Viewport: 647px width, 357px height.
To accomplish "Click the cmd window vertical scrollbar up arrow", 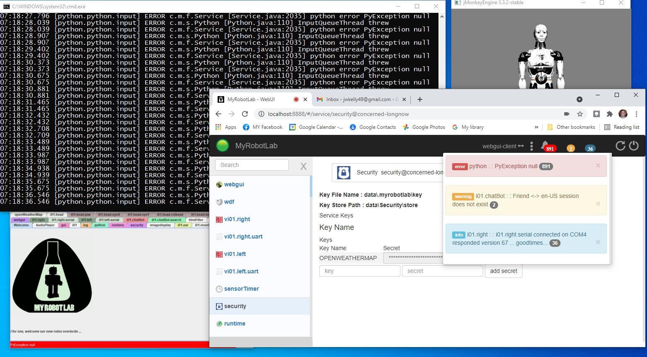I will coord(442,17).
